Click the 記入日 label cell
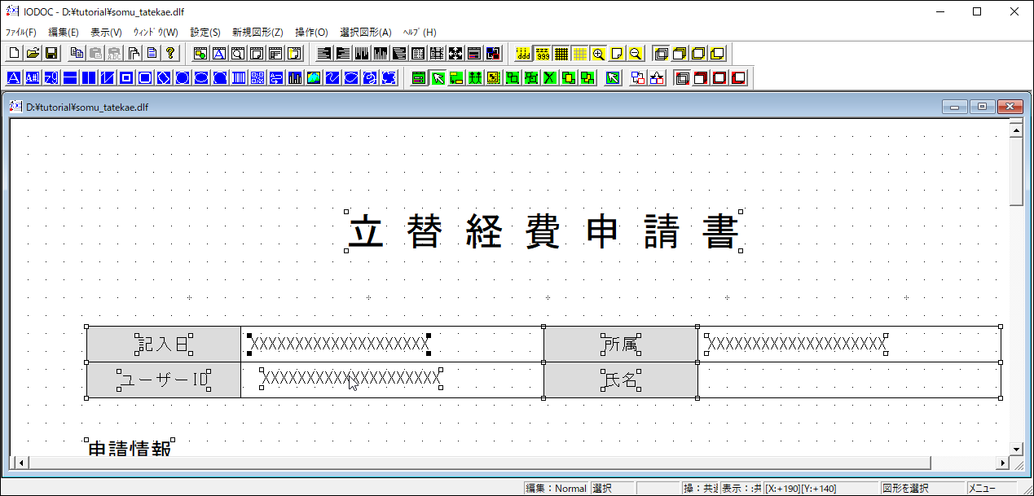The image size is (1034, 496). pos(164,345)
